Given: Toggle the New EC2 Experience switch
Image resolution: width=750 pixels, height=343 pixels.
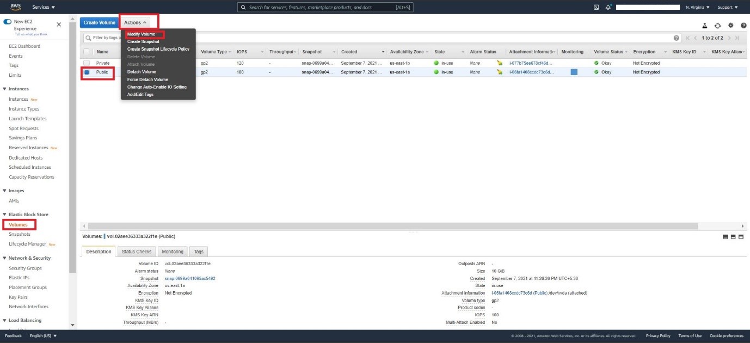Looking at the screenshot, I should pyautogui.click(x=7, y=22).
